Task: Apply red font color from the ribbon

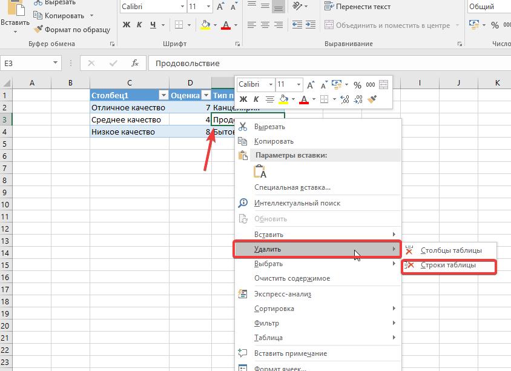Action: (226, 25)
